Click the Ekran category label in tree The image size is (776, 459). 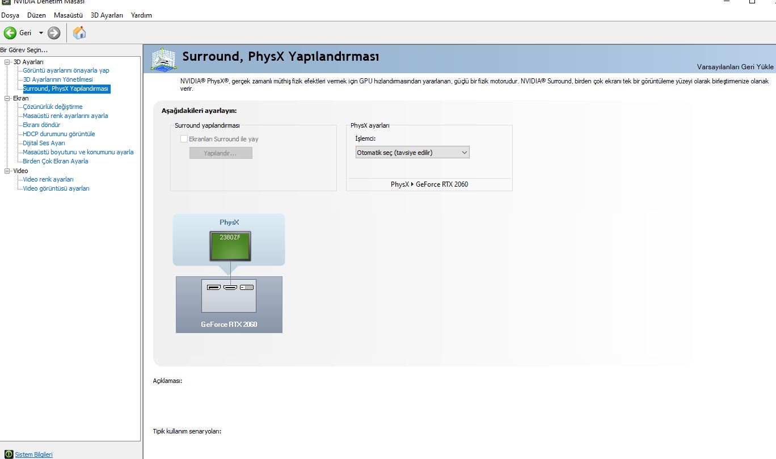[21, 98]
